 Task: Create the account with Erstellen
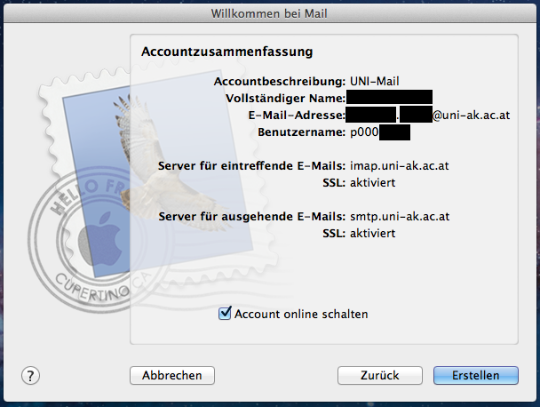(x=475, y=375)
